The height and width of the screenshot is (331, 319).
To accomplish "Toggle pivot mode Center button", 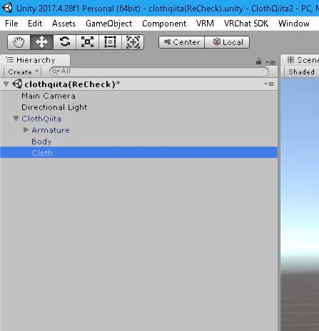I will (x=182, y=42).
